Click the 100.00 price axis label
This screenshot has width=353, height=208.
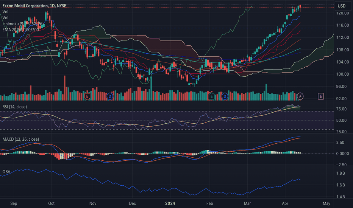tap(342, 74)
